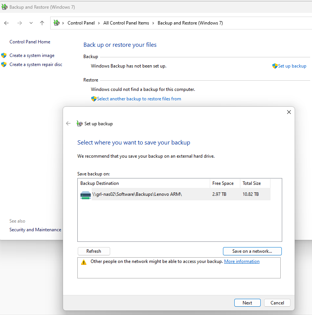The width and height of the screenshot is (312, 315).
Task: Select \\grl-nas02\Software\Backups\Lenovo ARM\ destination
Action: (137, 194)
